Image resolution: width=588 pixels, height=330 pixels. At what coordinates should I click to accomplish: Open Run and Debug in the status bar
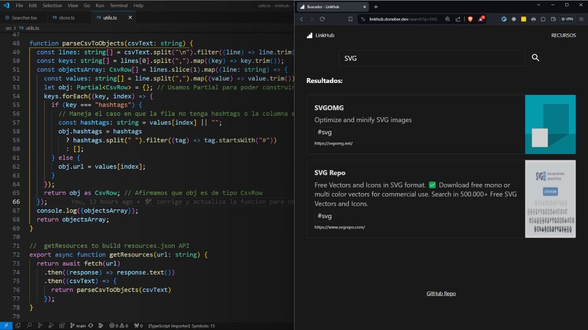pyautogui.click(x=51, y=325)
